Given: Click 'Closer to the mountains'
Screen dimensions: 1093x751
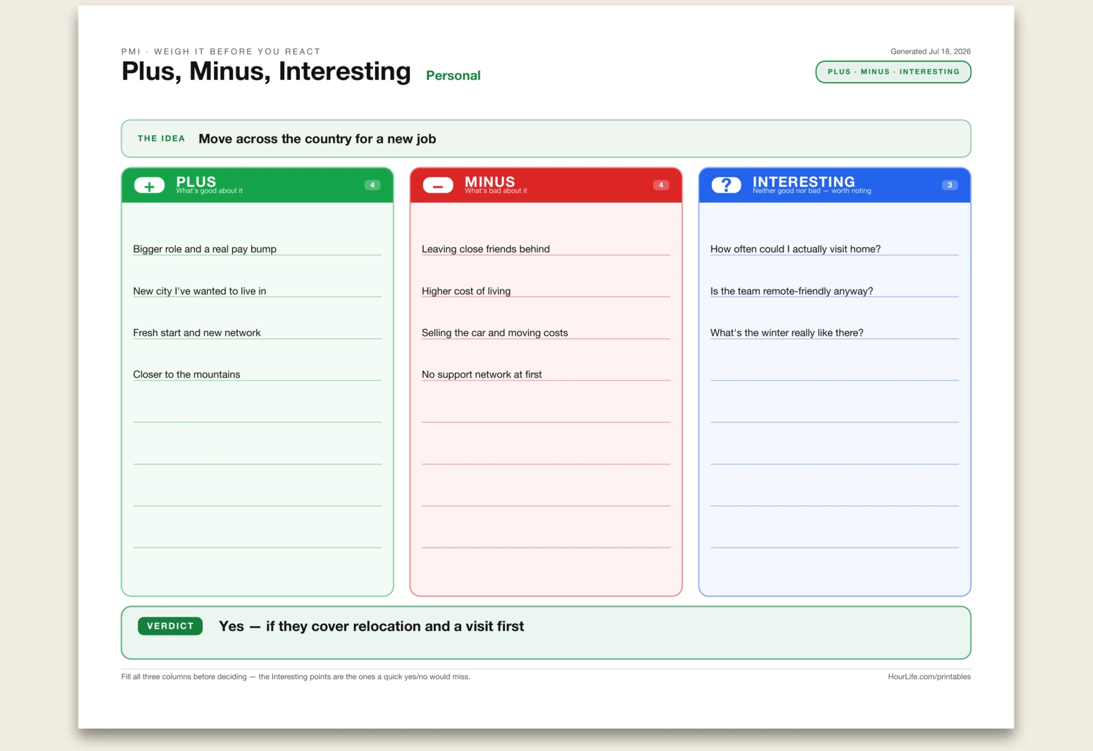Looking at the screenshot, I should pyautogui.click(x=186, y=374).
